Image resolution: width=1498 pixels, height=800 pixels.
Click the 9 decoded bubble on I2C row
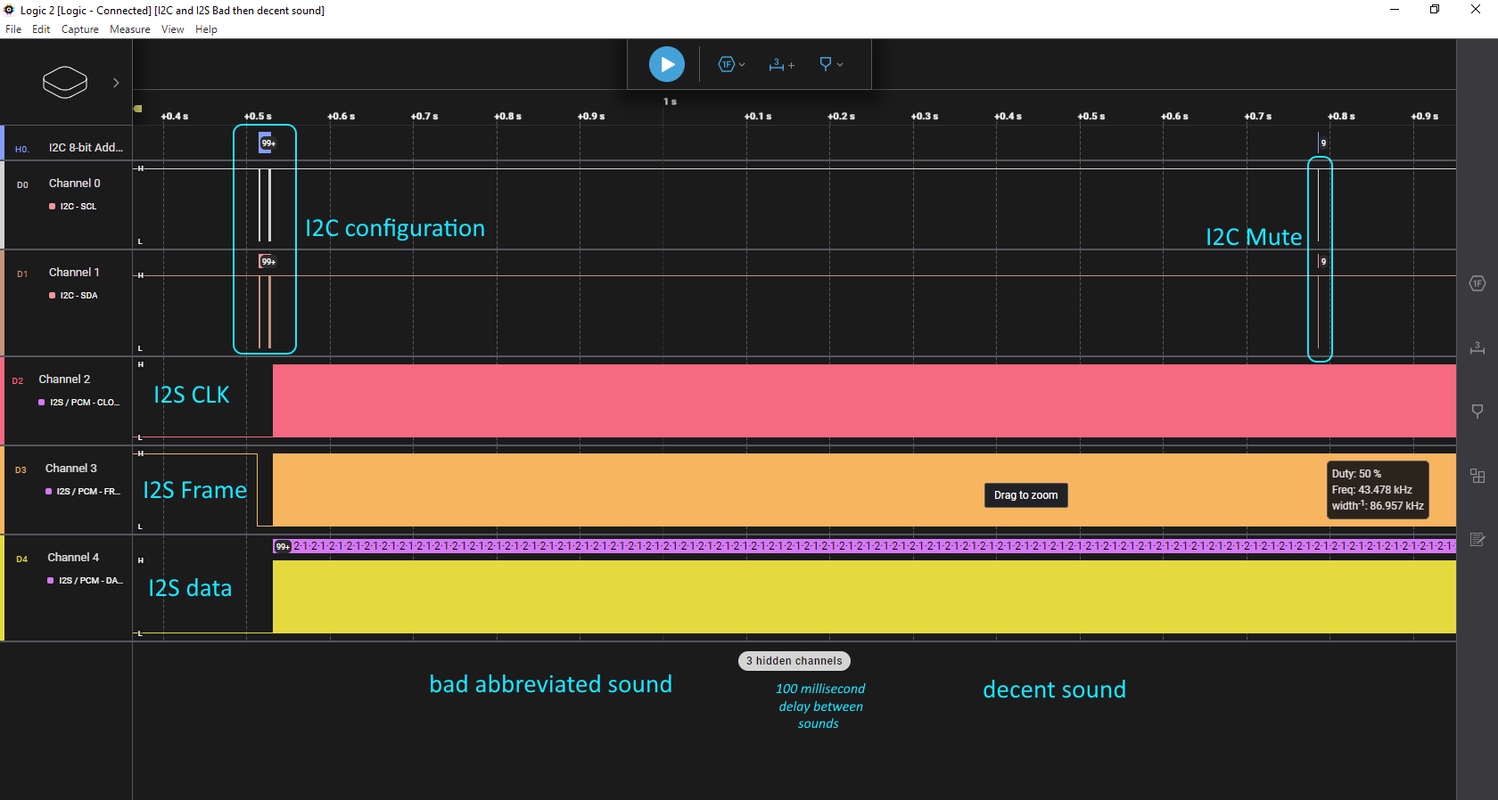pyautogui.click(x=1323, y=143)
